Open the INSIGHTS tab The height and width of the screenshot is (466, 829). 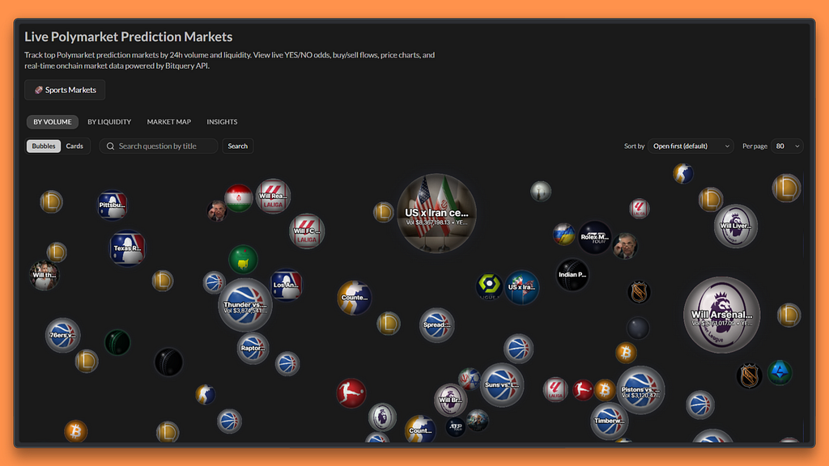222,121
